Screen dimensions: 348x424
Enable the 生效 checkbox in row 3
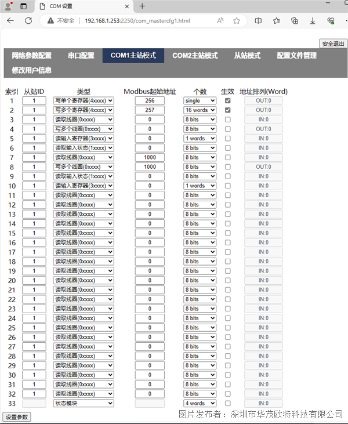[x=228, y=119]
